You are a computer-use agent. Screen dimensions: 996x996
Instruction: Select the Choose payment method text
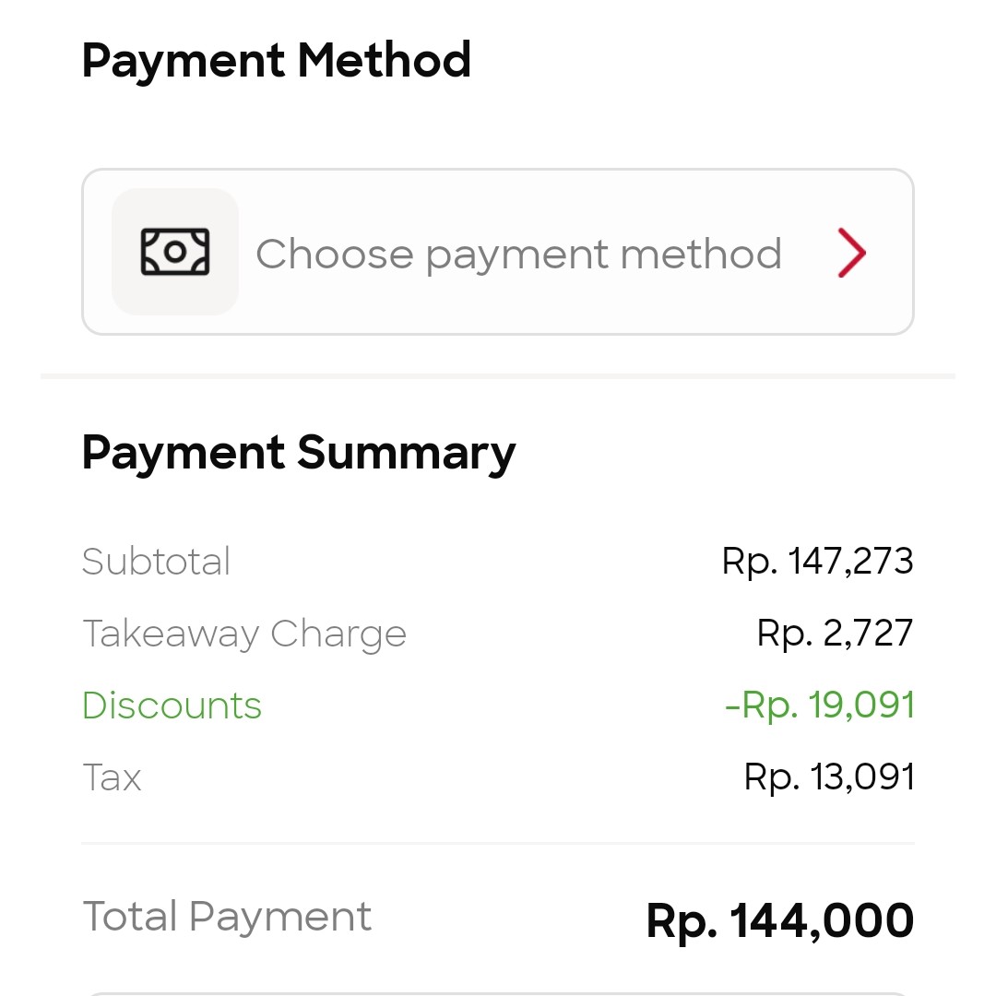(518, 255)
